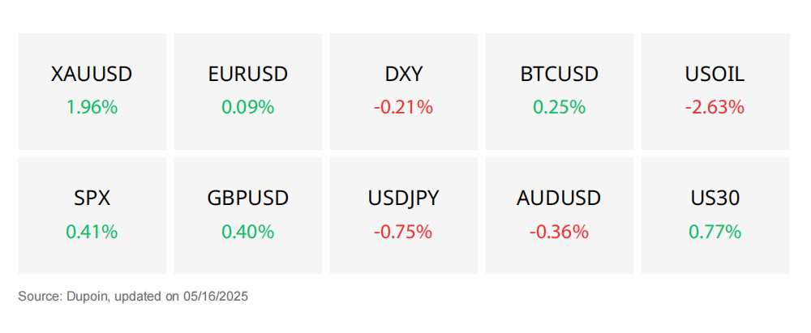This screenshot has width=811, height=333.
Task: Click the 1.96% gold change value
Action: click(x=92, y=108)
